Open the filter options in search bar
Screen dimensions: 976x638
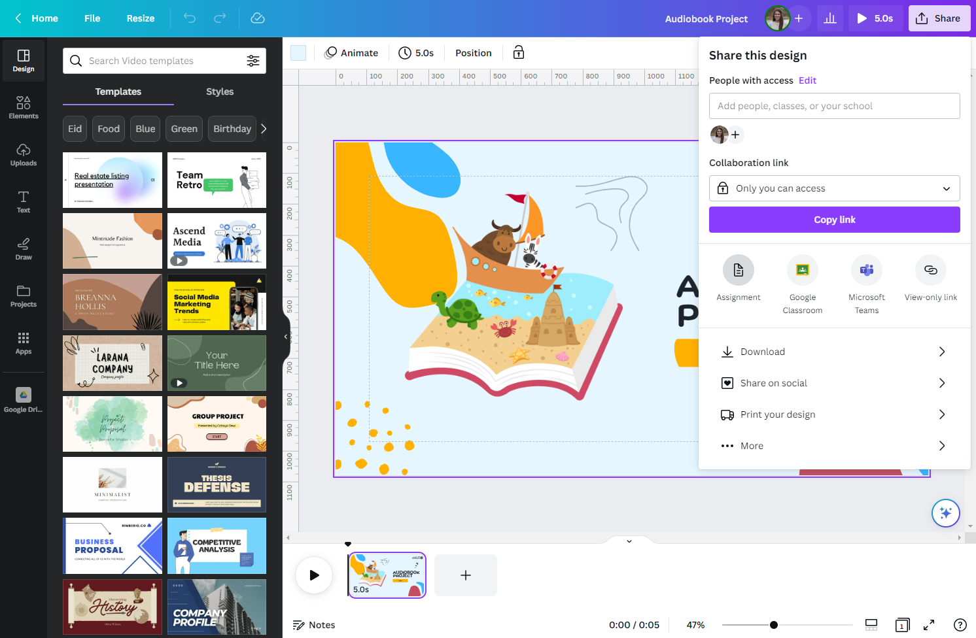(253, 61)
